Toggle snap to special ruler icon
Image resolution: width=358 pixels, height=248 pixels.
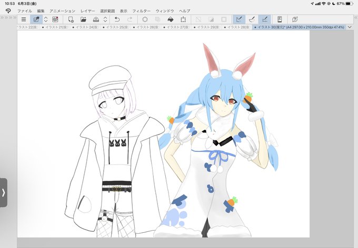[252, 19]
